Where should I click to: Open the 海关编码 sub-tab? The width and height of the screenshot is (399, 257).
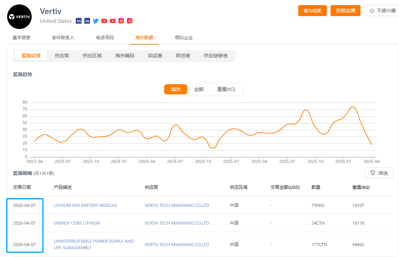click(125, 56)
